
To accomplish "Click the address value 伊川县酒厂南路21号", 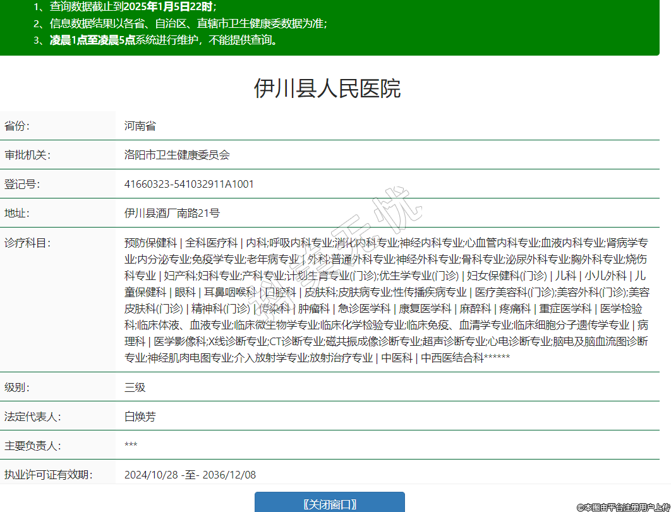I will point(172,213).
